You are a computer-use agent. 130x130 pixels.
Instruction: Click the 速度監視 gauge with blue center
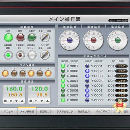(x=69, y=40)
